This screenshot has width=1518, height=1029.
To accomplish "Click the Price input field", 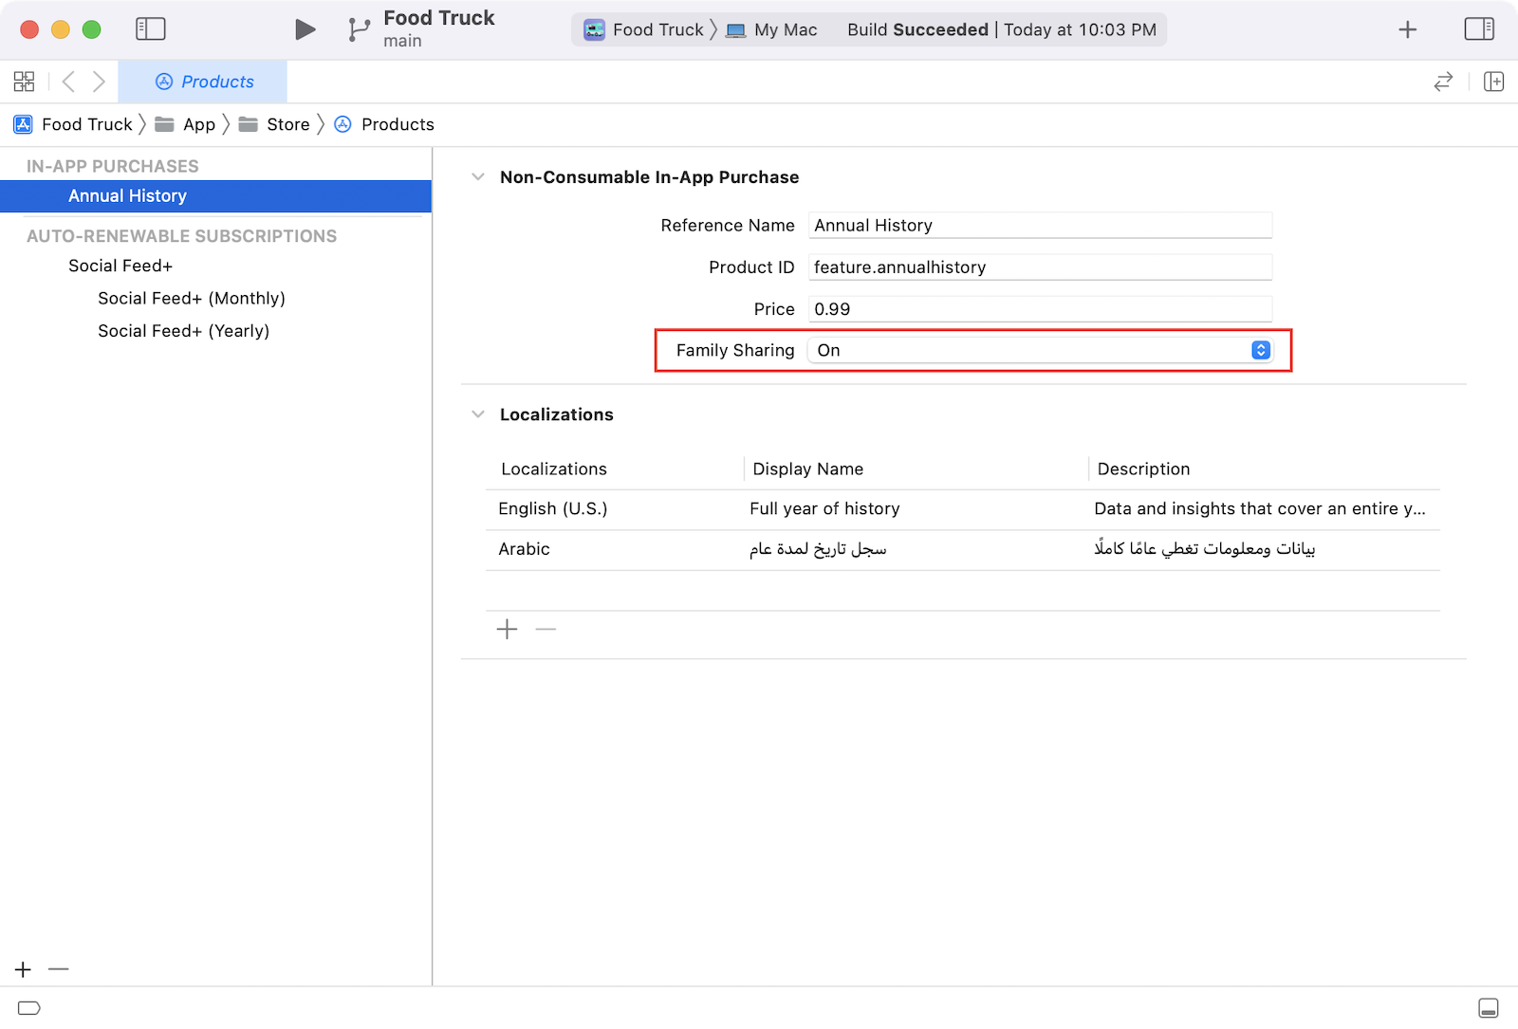I will [x=1040, y=309].
